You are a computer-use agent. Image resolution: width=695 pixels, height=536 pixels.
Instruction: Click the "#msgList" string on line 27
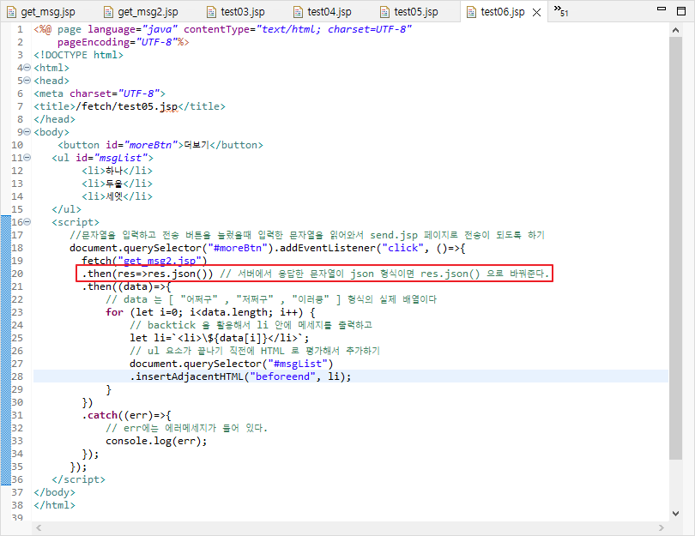pos(298,364)
